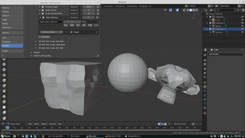Click the Add New keymap button
Viewport: 245px width, 138px height.
click(44, 37)
